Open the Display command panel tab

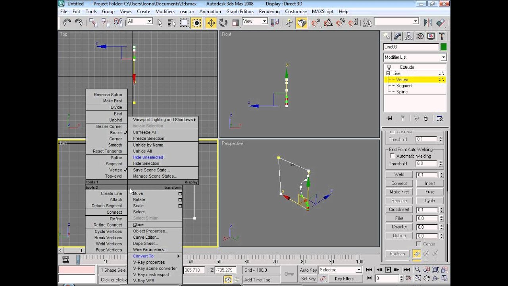431,37
